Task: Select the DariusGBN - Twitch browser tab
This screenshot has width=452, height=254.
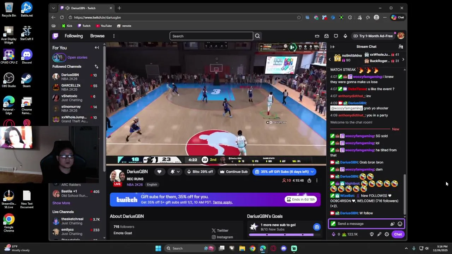Action: coord(86,8)
